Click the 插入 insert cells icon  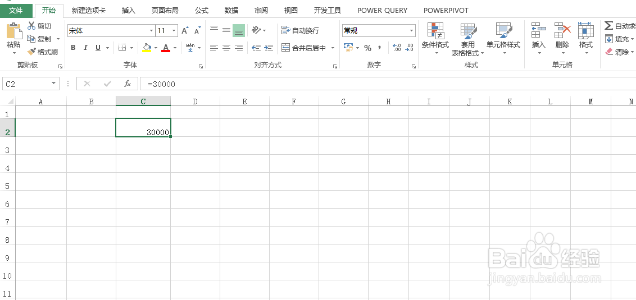tap(539, 30)
